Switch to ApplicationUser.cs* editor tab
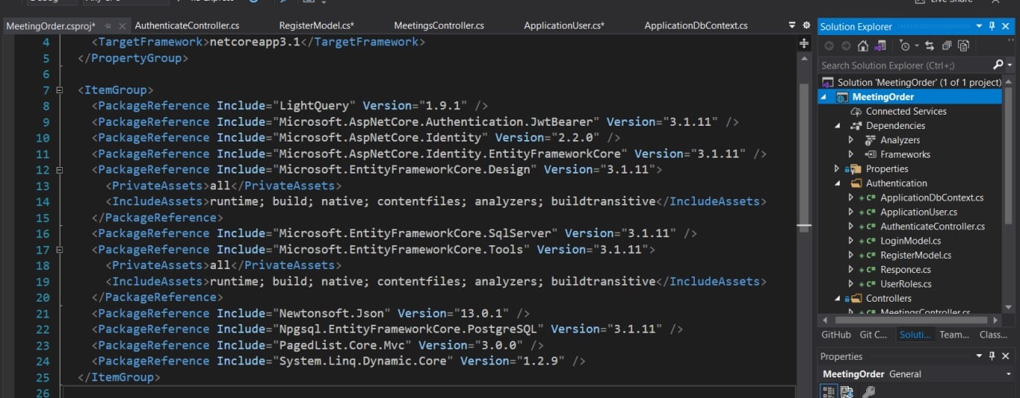 point(564,25)
